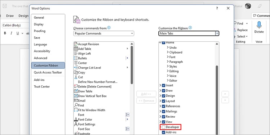Click Replace in the Editing group
Viewport: 270px width, 135px height.
point(240,30)
